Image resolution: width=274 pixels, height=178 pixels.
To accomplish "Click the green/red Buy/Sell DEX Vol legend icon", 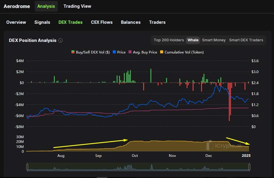I will [73, 52].
